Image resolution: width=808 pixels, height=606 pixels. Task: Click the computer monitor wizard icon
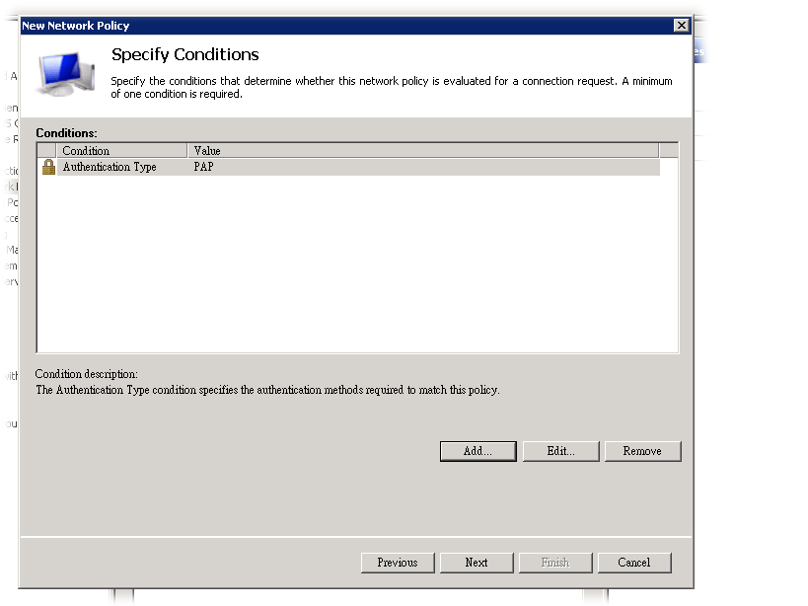67,75
